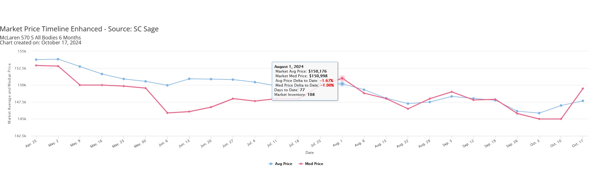
Task: Click the highlighted Aug. 1 average price point
Action: [x=342, y=84]
